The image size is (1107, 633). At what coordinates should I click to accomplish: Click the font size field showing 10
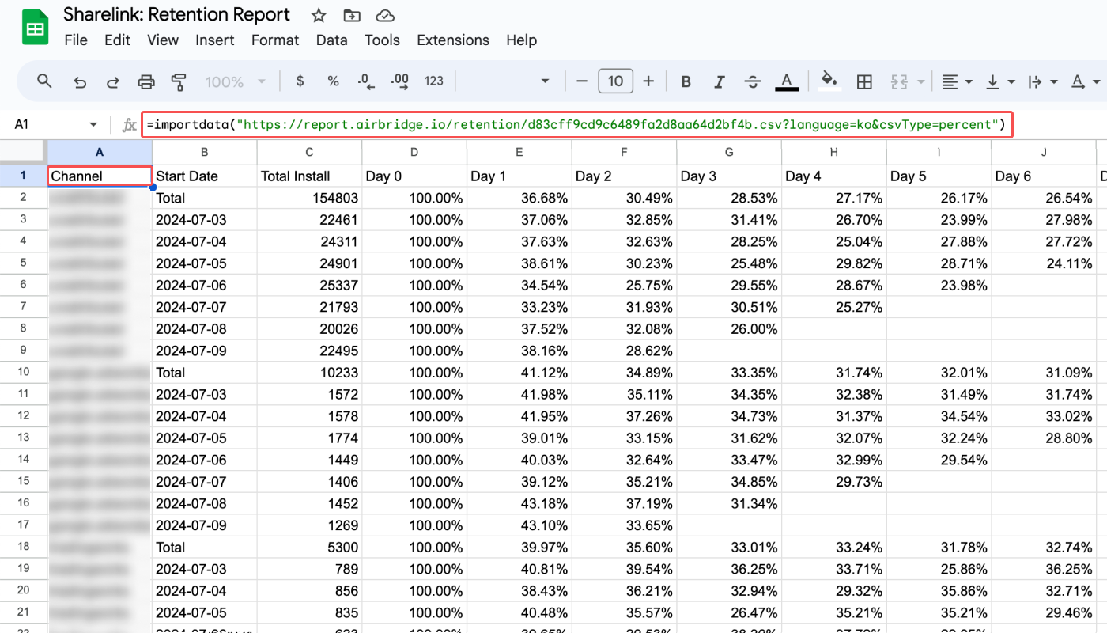pyautogui.click(x=615, y=81)
